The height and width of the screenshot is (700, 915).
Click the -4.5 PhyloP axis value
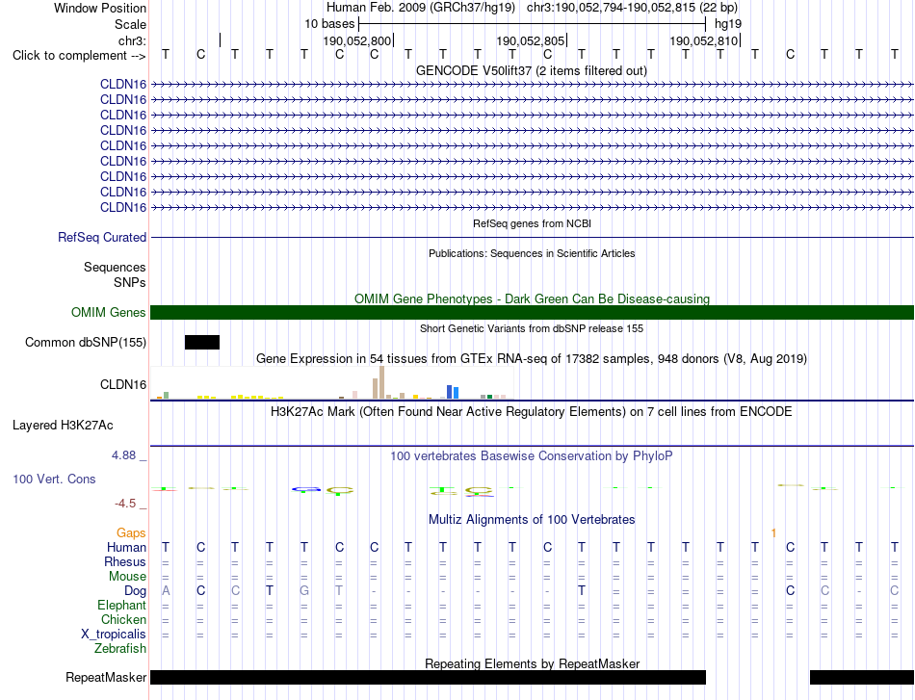(x=125, y=503)
